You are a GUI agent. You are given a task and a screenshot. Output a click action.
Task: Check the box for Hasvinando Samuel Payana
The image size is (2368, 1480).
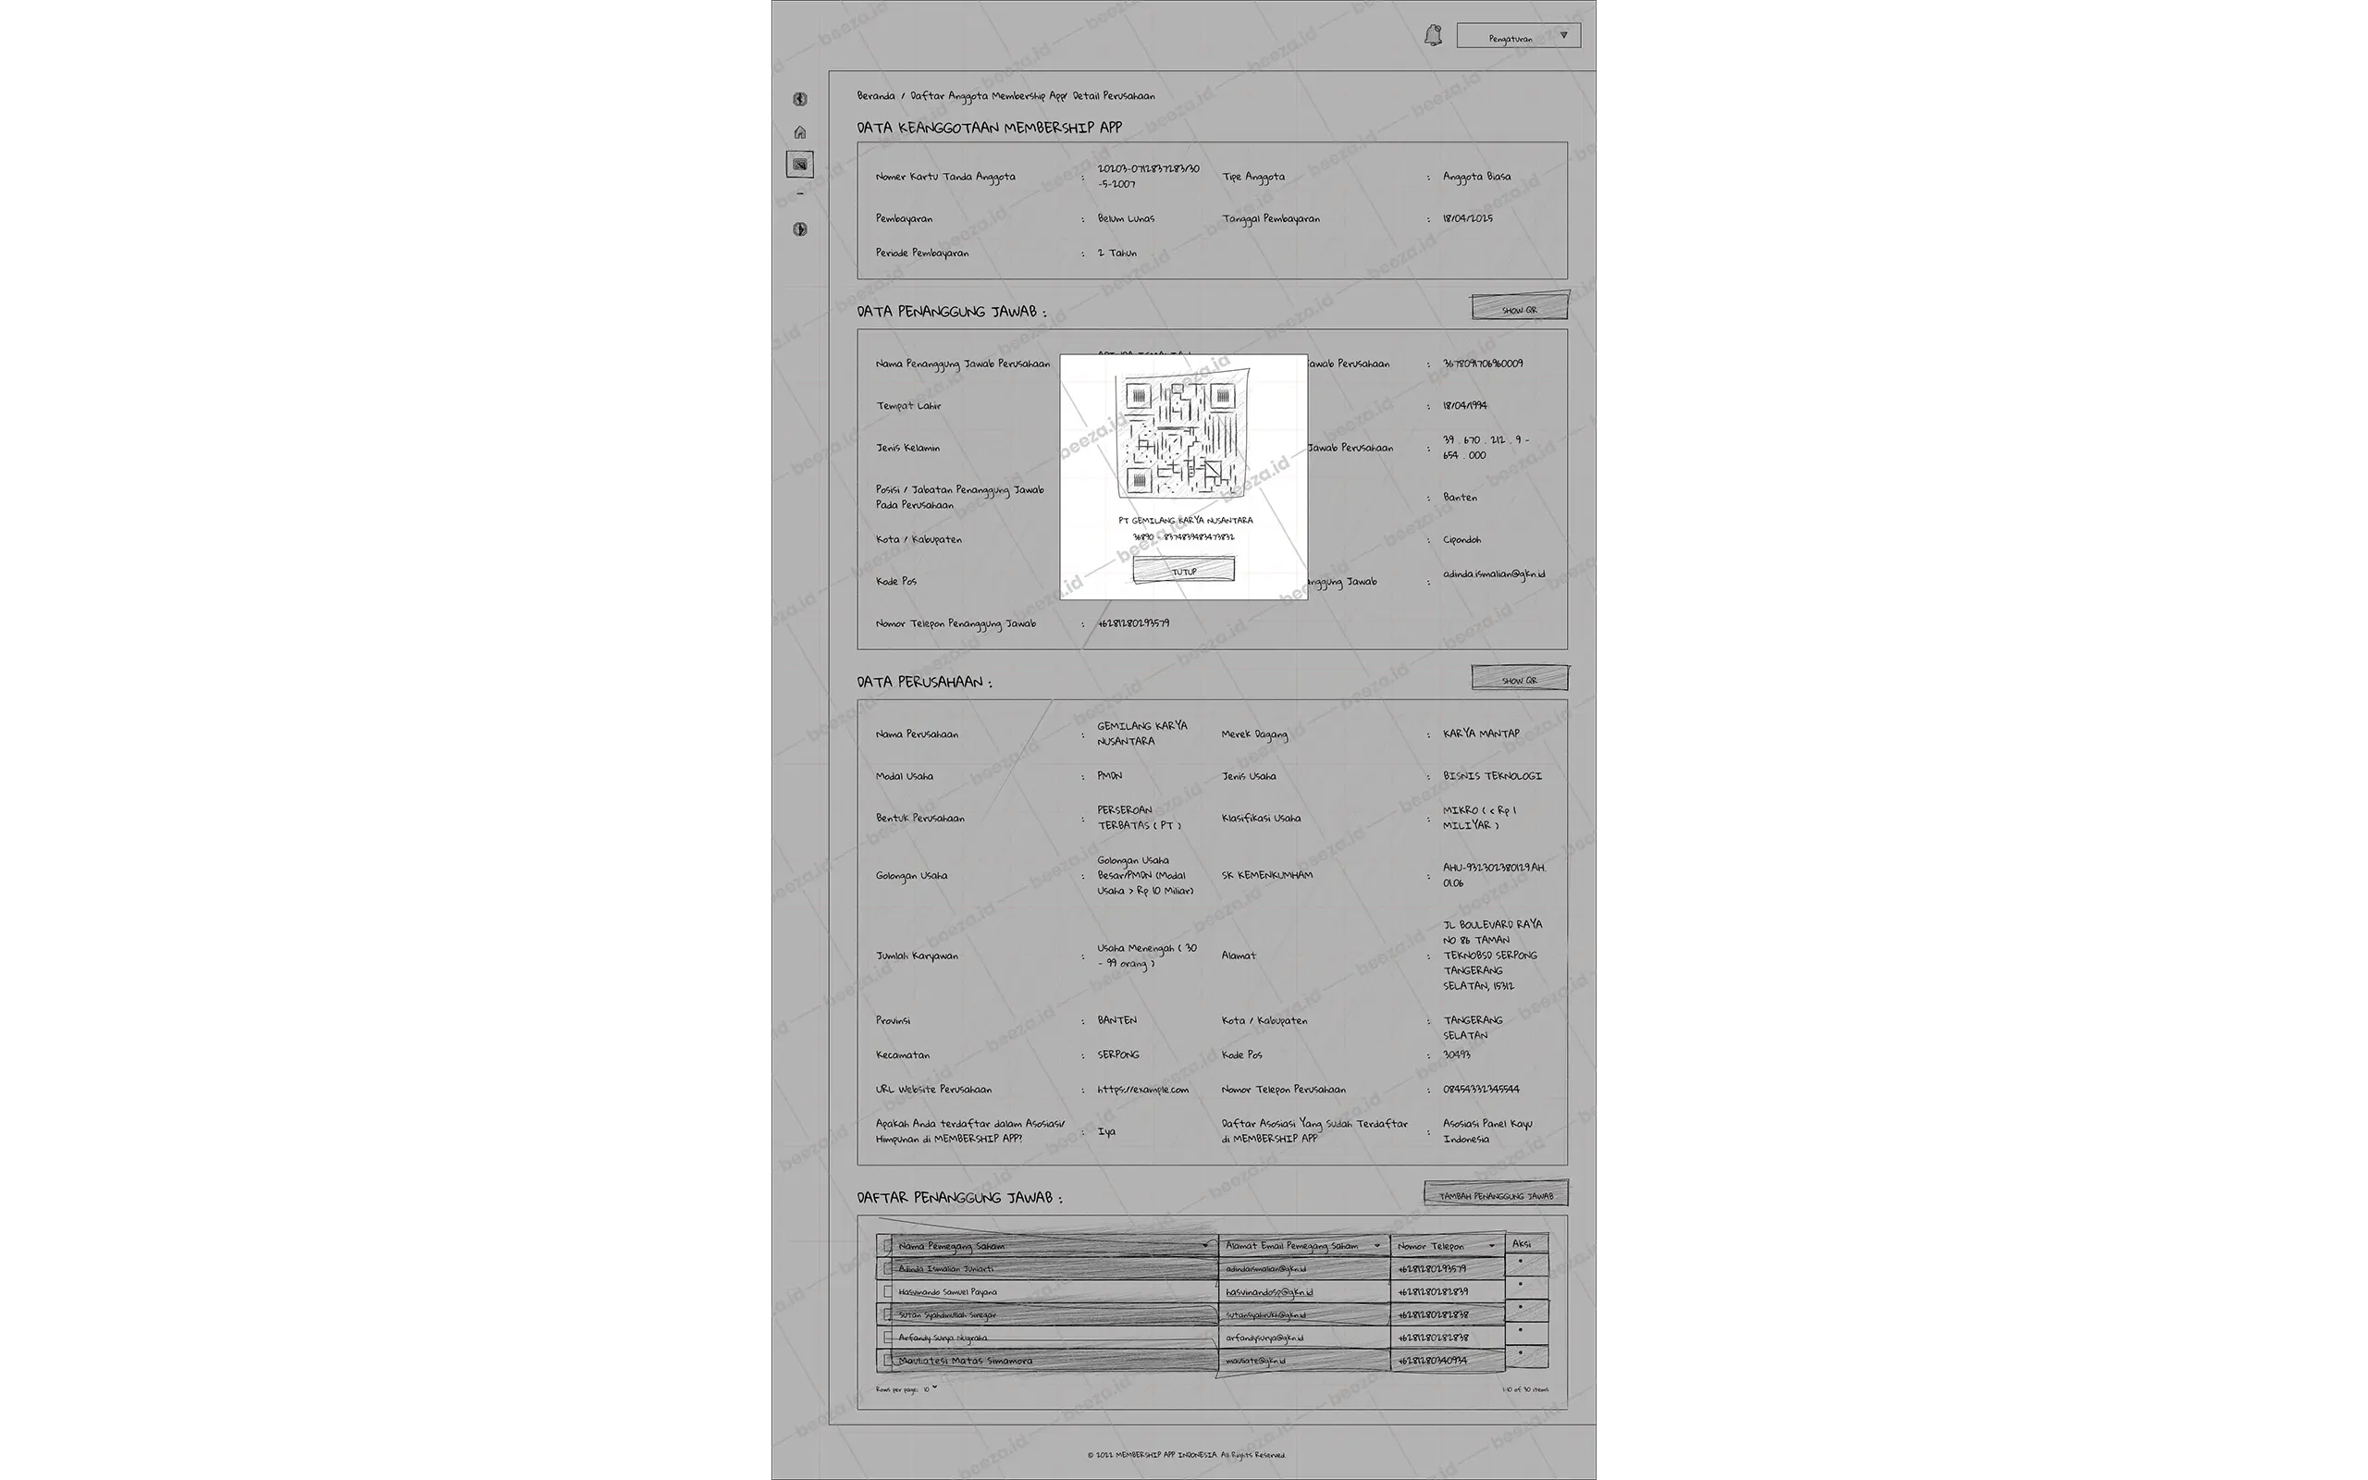tap(887, 1292)
